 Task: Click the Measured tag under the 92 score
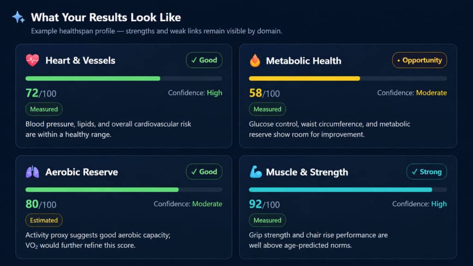267,220
